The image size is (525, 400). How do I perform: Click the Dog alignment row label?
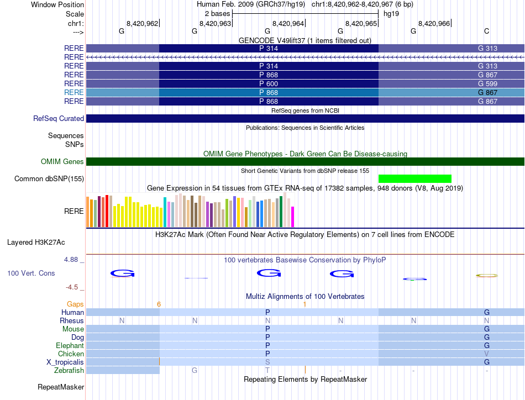pos(77,338)
